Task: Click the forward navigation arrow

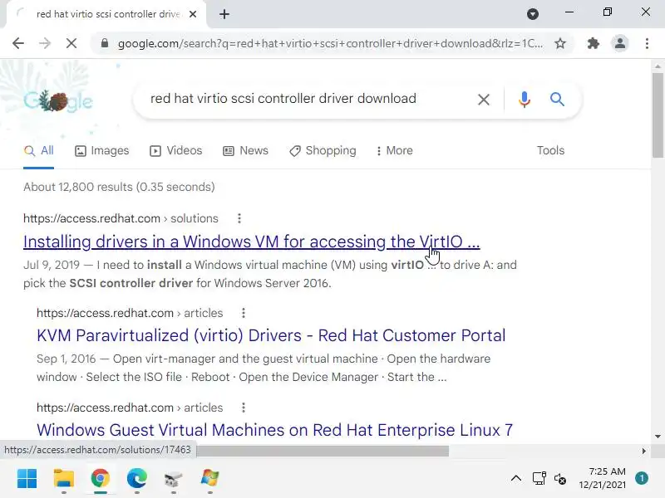Action: (45, 43)
